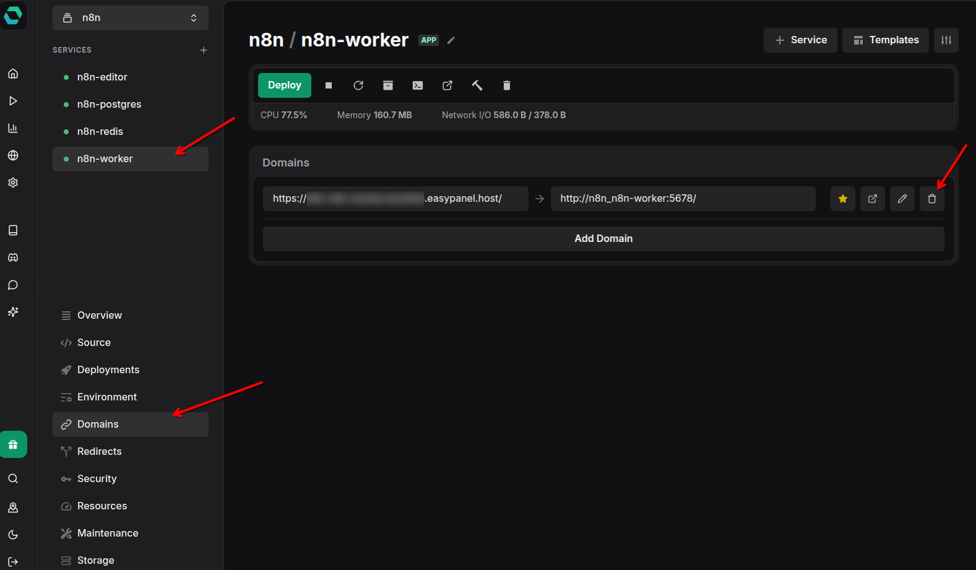Click the archive box toolbar icon

388,85
